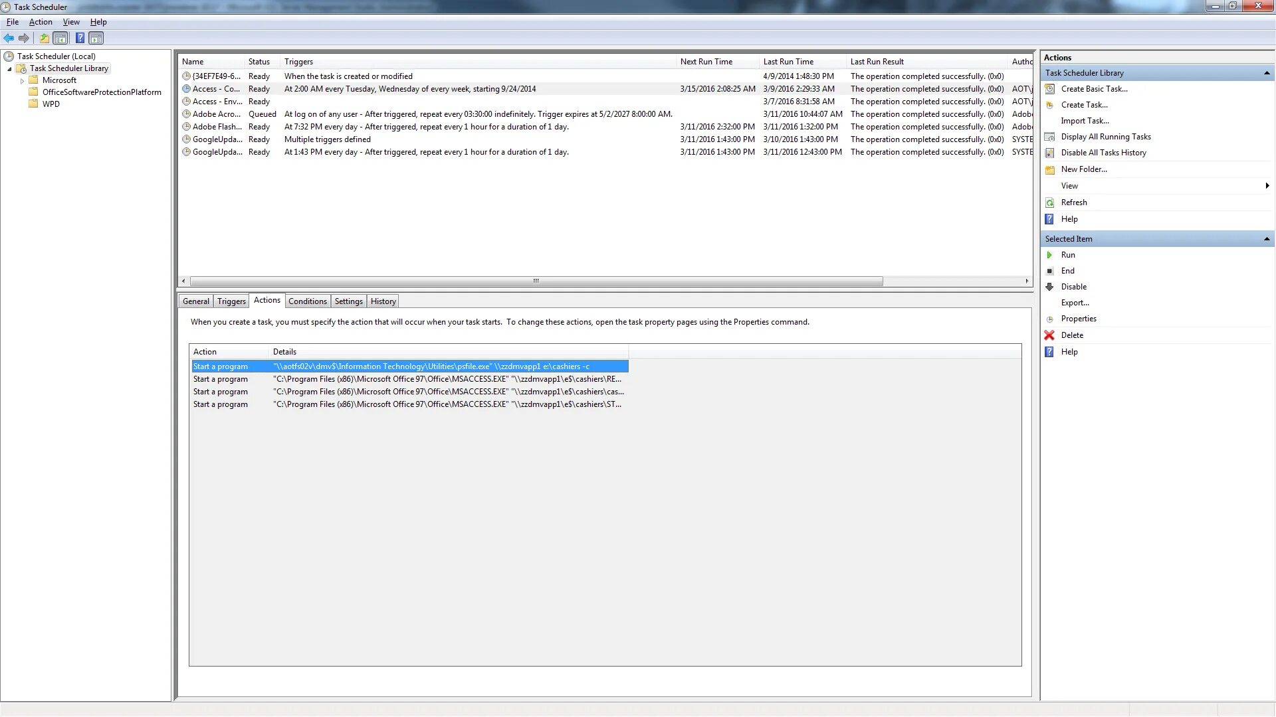Collapse the Task Scheduler Library tree node
Screen dimensions: 1276x717
click(9, 69)
